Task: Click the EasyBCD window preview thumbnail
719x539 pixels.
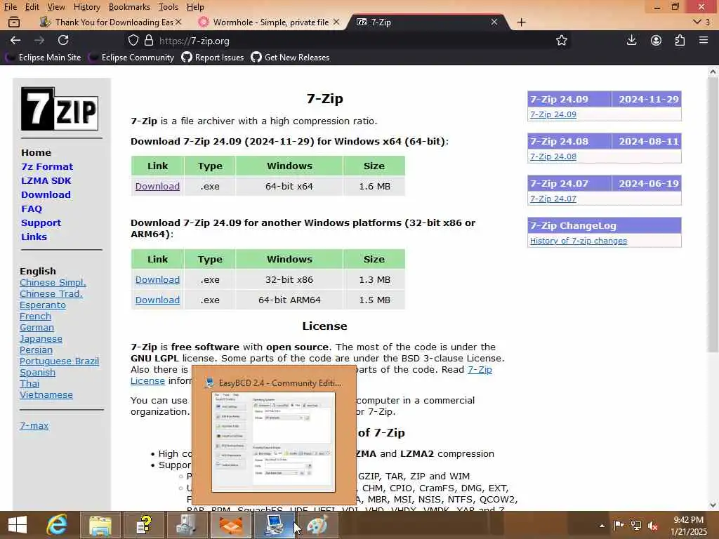Action: (273, 442)
